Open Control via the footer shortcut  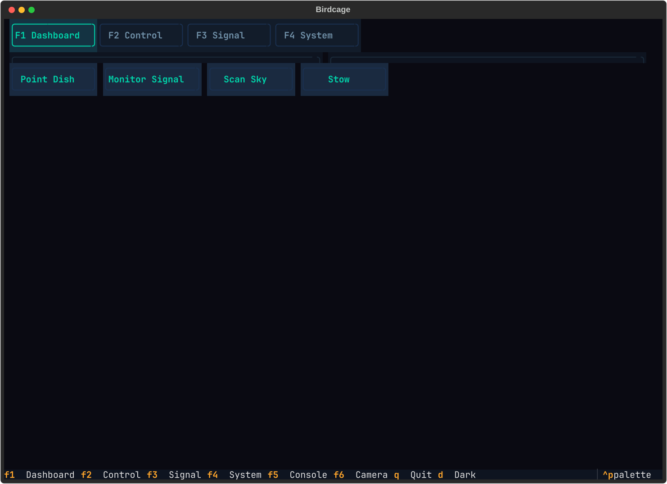click(122, 475)
